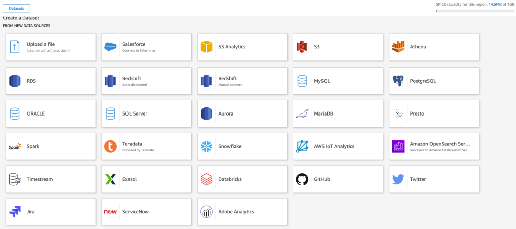Viewport: 516px width, 229px height.
Task: Click the S3 Analytics yellow cube icon
Action: click(206, 47)
